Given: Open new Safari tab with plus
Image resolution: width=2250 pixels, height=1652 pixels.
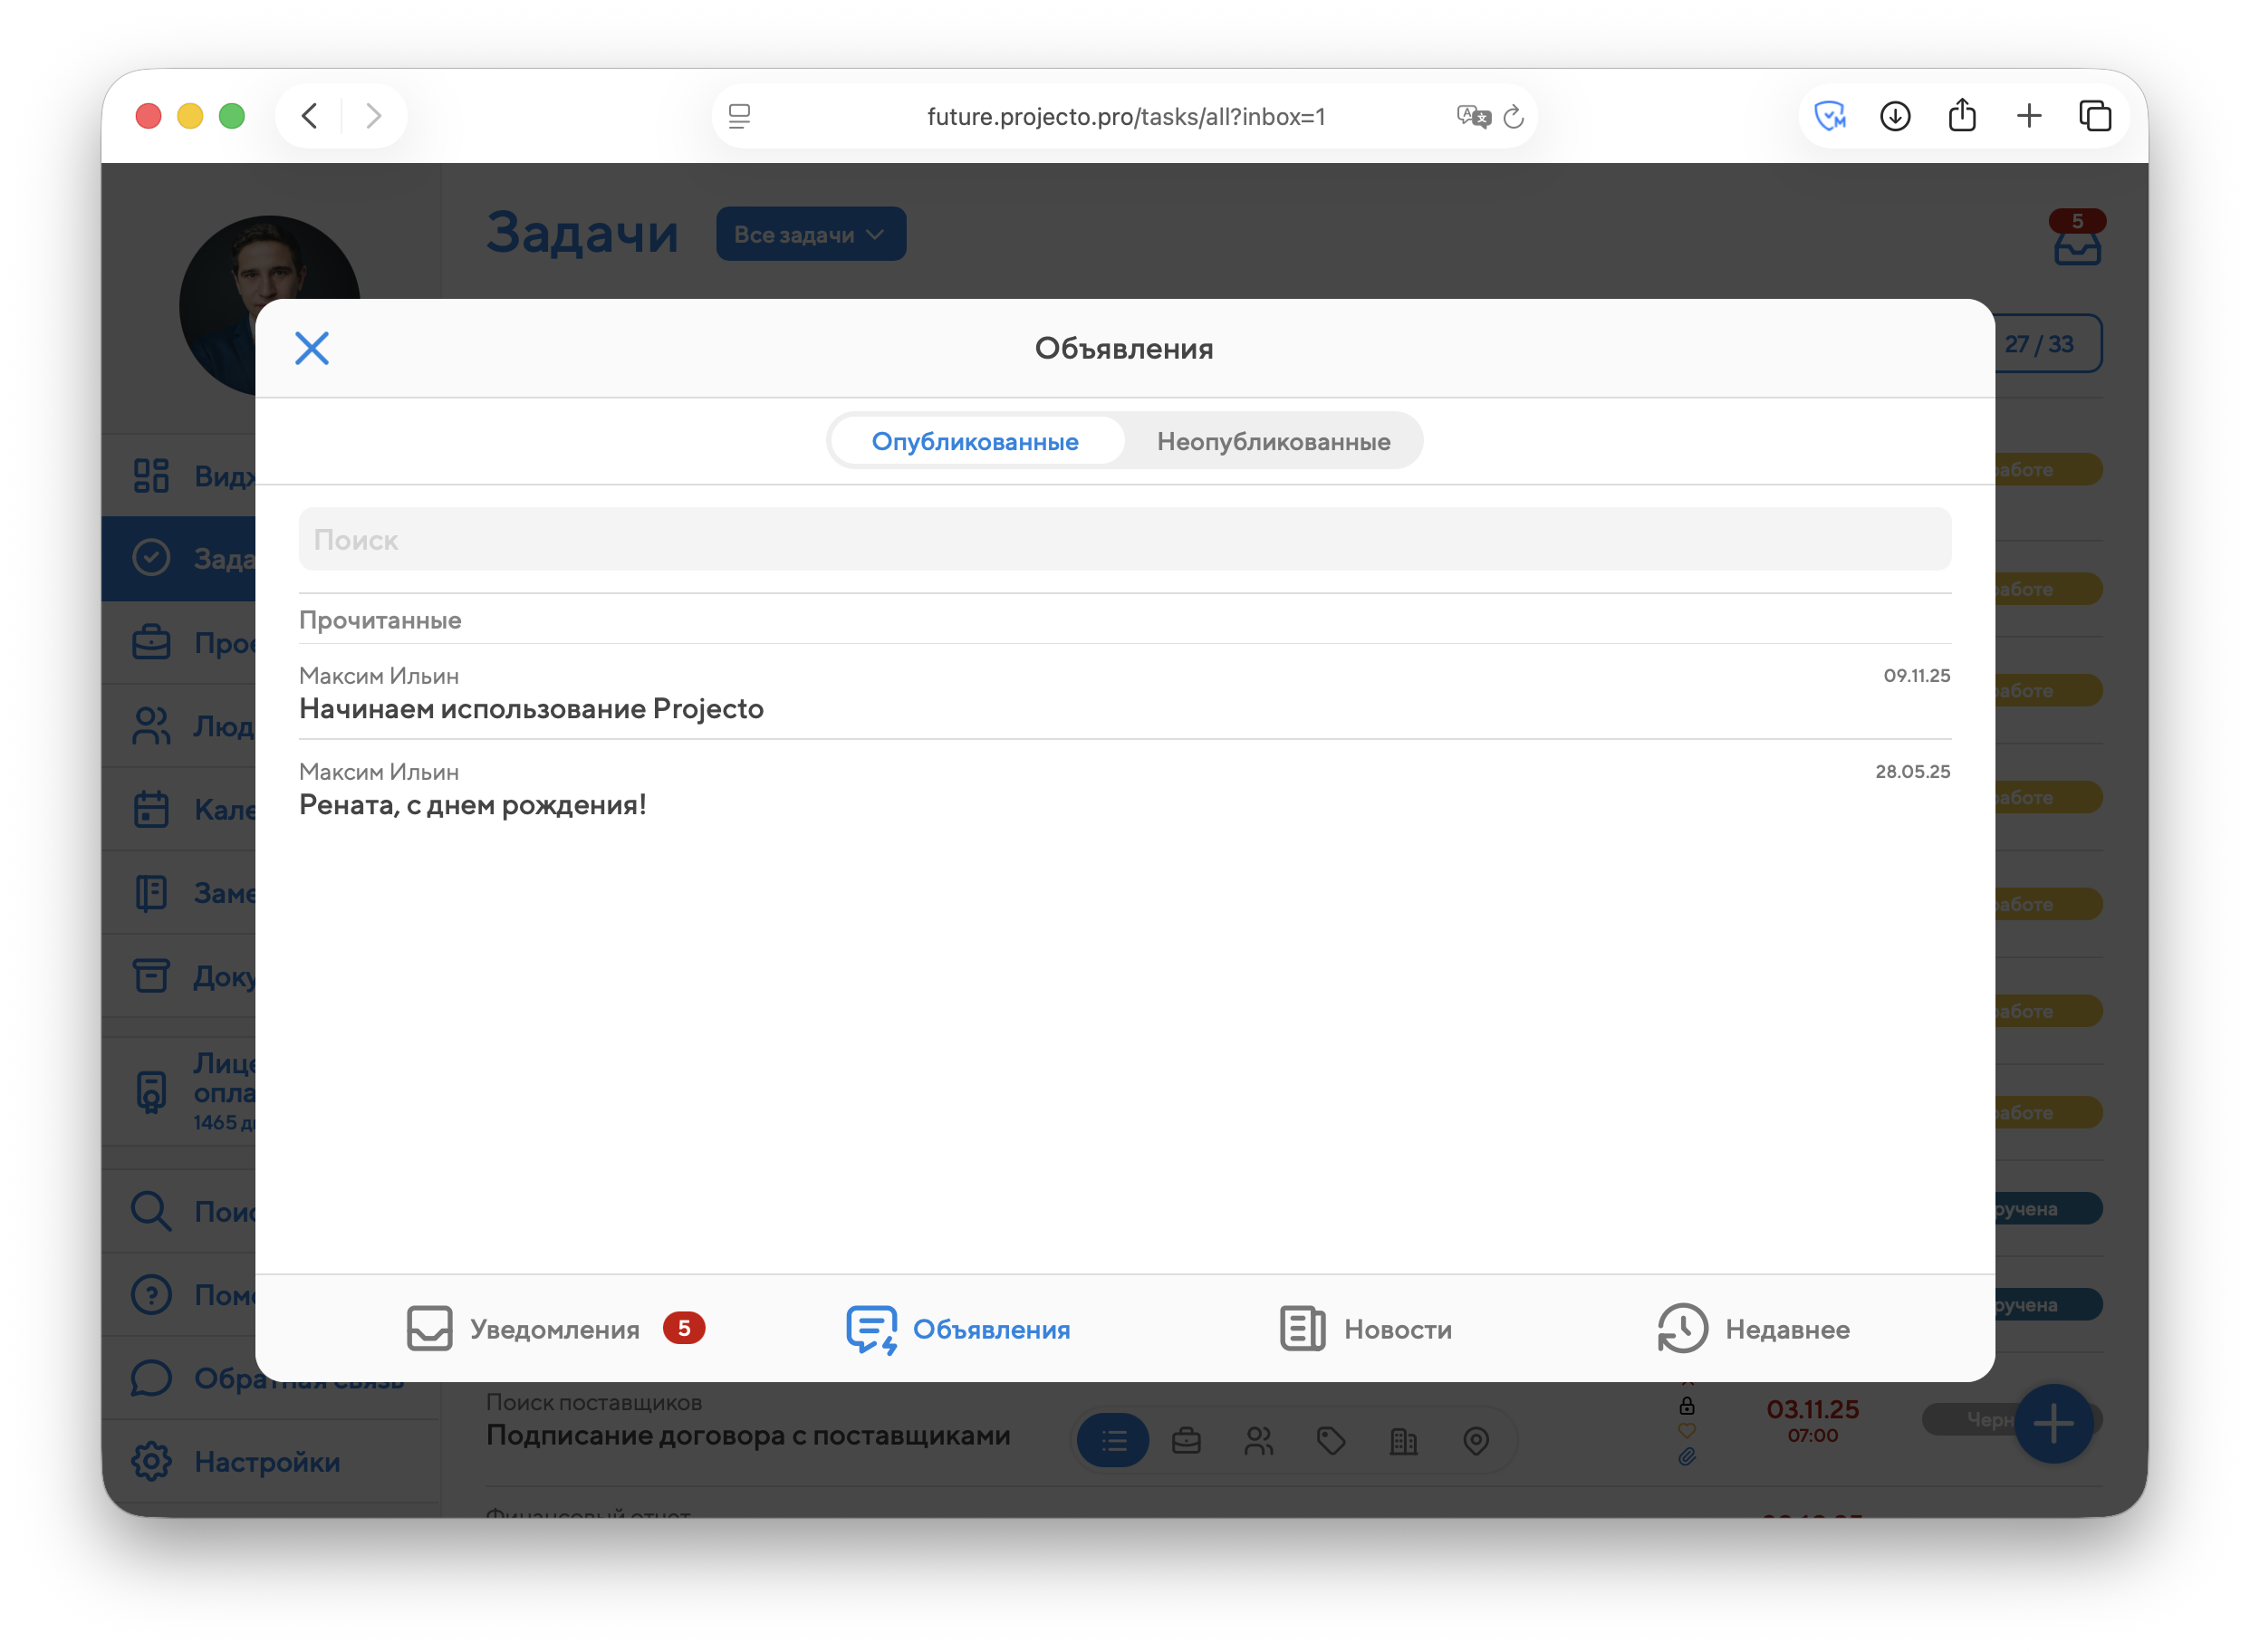Looking at the screenshot, I should [x=2028, y=116].
